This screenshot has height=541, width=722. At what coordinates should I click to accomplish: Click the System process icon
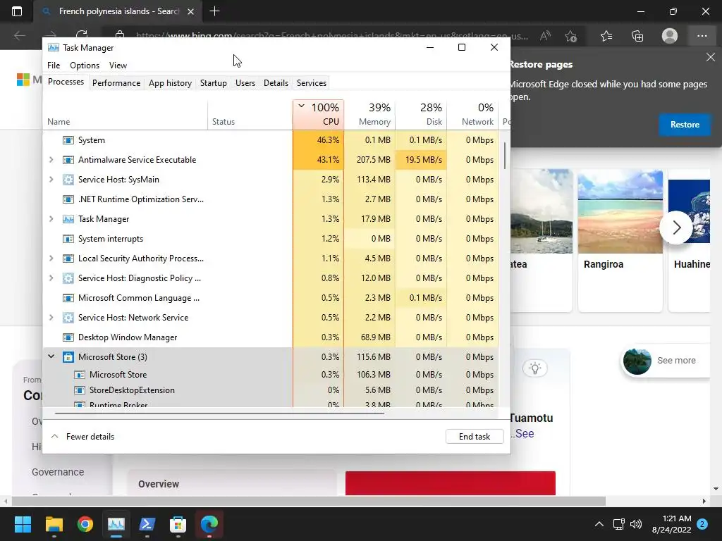68,140
